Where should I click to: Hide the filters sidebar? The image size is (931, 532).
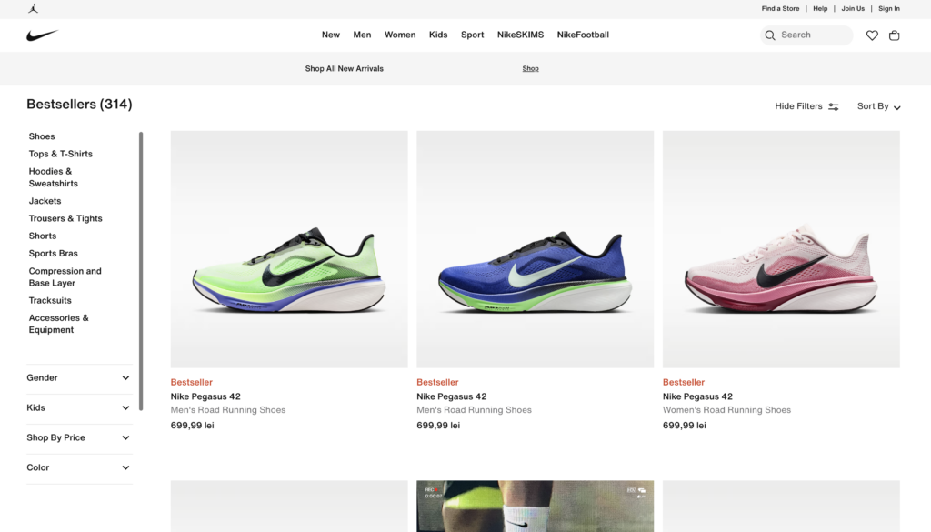(807, 106)
